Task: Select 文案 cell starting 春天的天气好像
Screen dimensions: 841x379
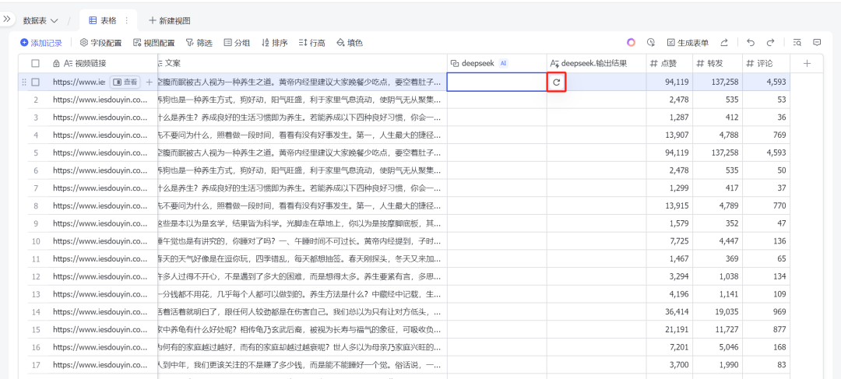Action: (x=302, y=259)
